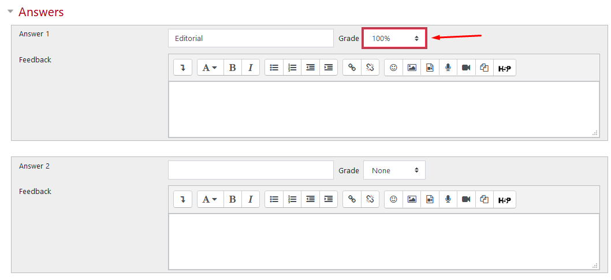
Task: Click the Answer 1 text field containing Editorial
Action: click(x=251, y=39)
